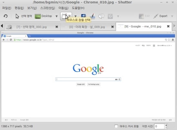Viewport: 177px width, 130px height.
Task: Capture the full Desktop
Action: coord(43,16)
